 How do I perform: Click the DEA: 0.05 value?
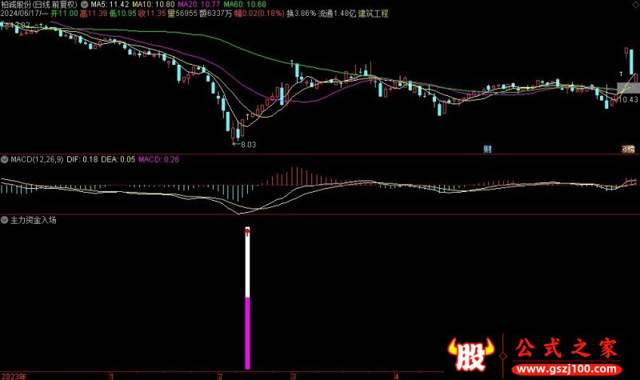click(118, 159)
